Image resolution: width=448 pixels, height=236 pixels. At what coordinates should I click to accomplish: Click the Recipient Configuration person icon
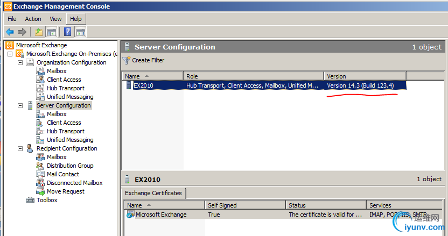[x=30, y=148]
